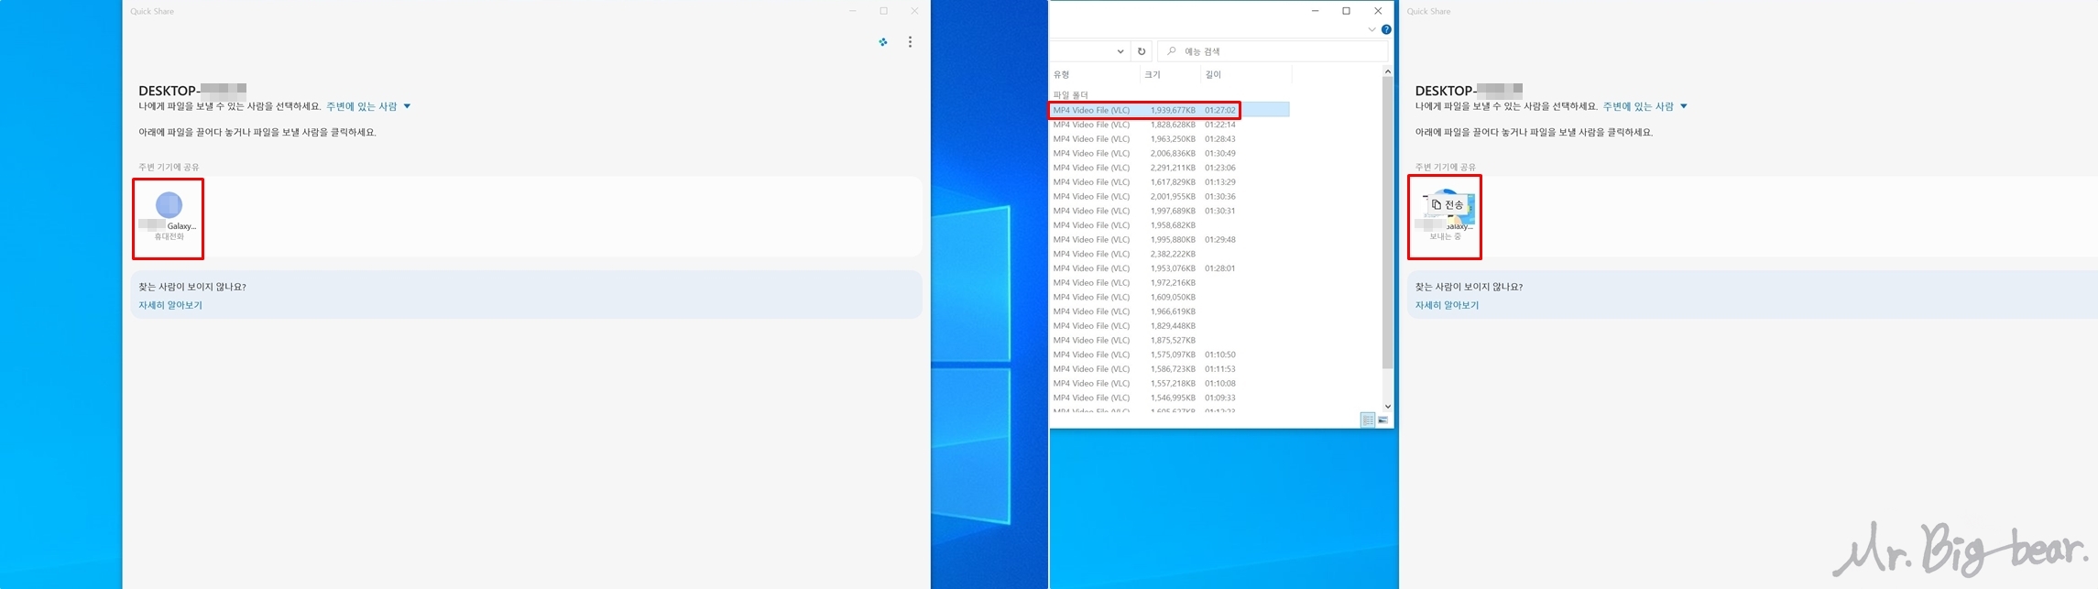Select the MP4 file sized 2,291,211KB
Screen dimensions: 2098x589
click(1169, 168)
